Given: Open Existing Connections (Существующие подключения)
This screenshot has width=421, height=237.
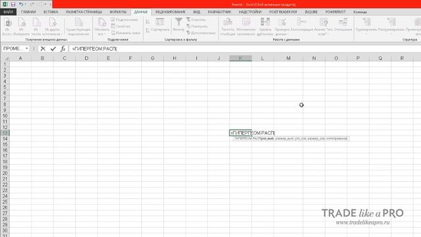Looking at the screenshot, I should pos(78,26).
